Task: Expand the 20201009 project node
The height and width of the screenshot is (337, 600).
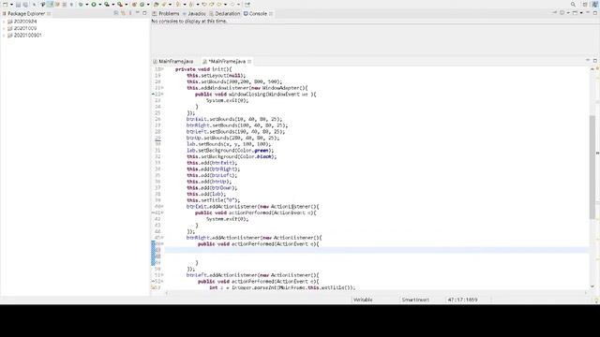Action: 4,28
